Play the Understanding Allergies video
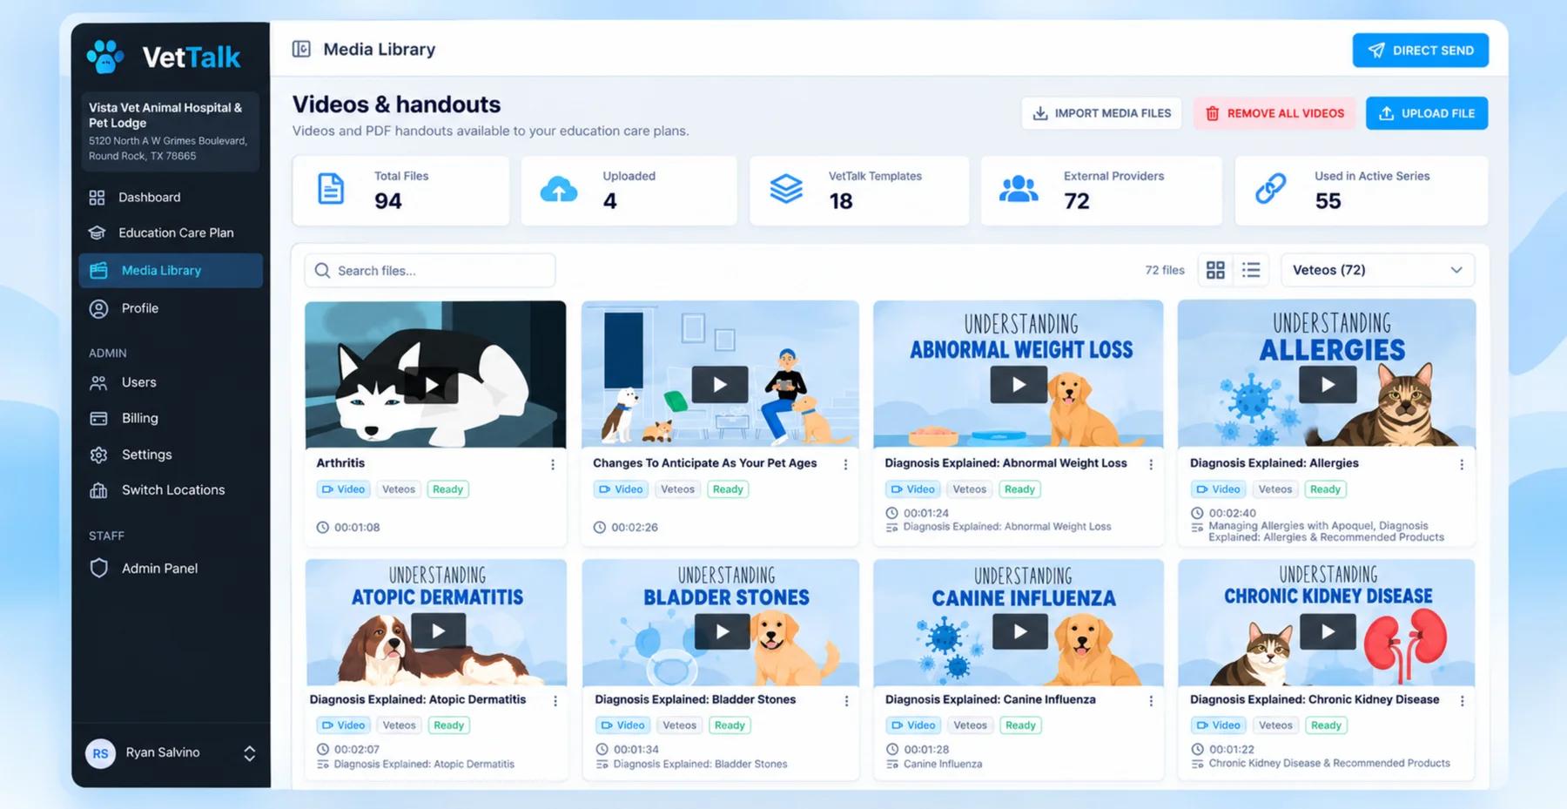Viewport: 1567px width, 809px height. pos(1328,384)
